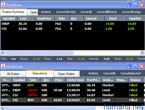The image size is (145, 110).
Task: Click execution price 16.07 for ESI SHORT
Action: coord(91,95)
